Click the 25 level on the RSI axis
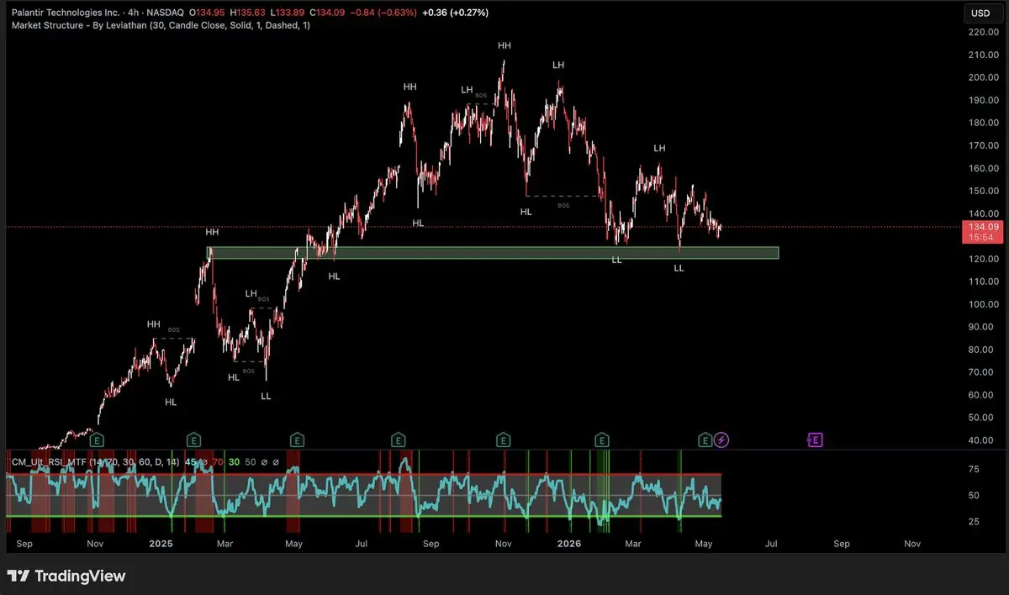Screen dimensions: 1009x595 (973, 522)
